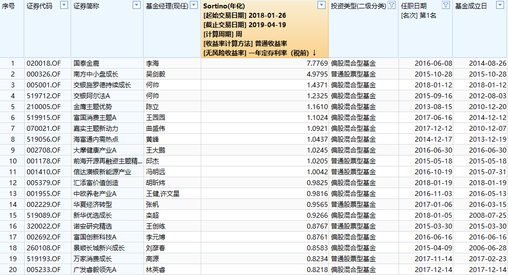This screenshot has width=508, height=275.
Task: Open the 证券代码 column filter dropdown
Action: pos(64,5)
